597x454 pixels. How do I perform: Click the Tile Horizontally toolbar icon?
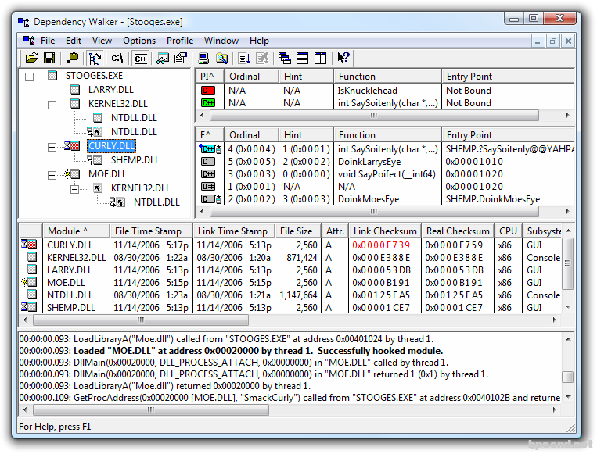coord(302,58)
